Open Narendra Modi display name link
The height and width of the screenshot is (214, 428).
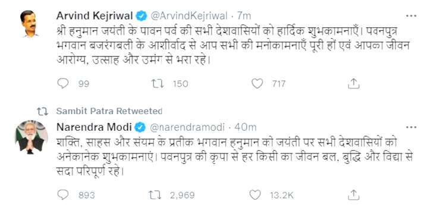click(x=94, y=127)
